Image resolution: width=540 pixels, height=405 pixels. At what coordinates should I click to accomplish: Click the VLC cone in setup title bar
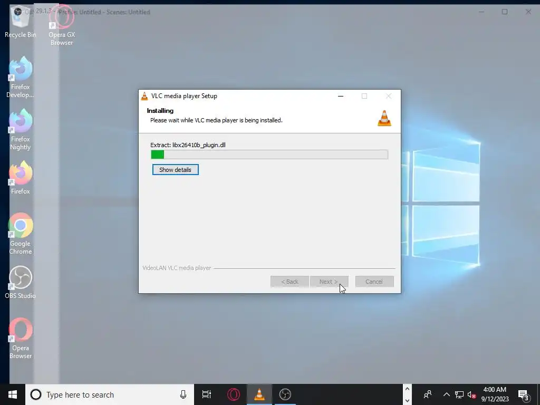[144, 96]
